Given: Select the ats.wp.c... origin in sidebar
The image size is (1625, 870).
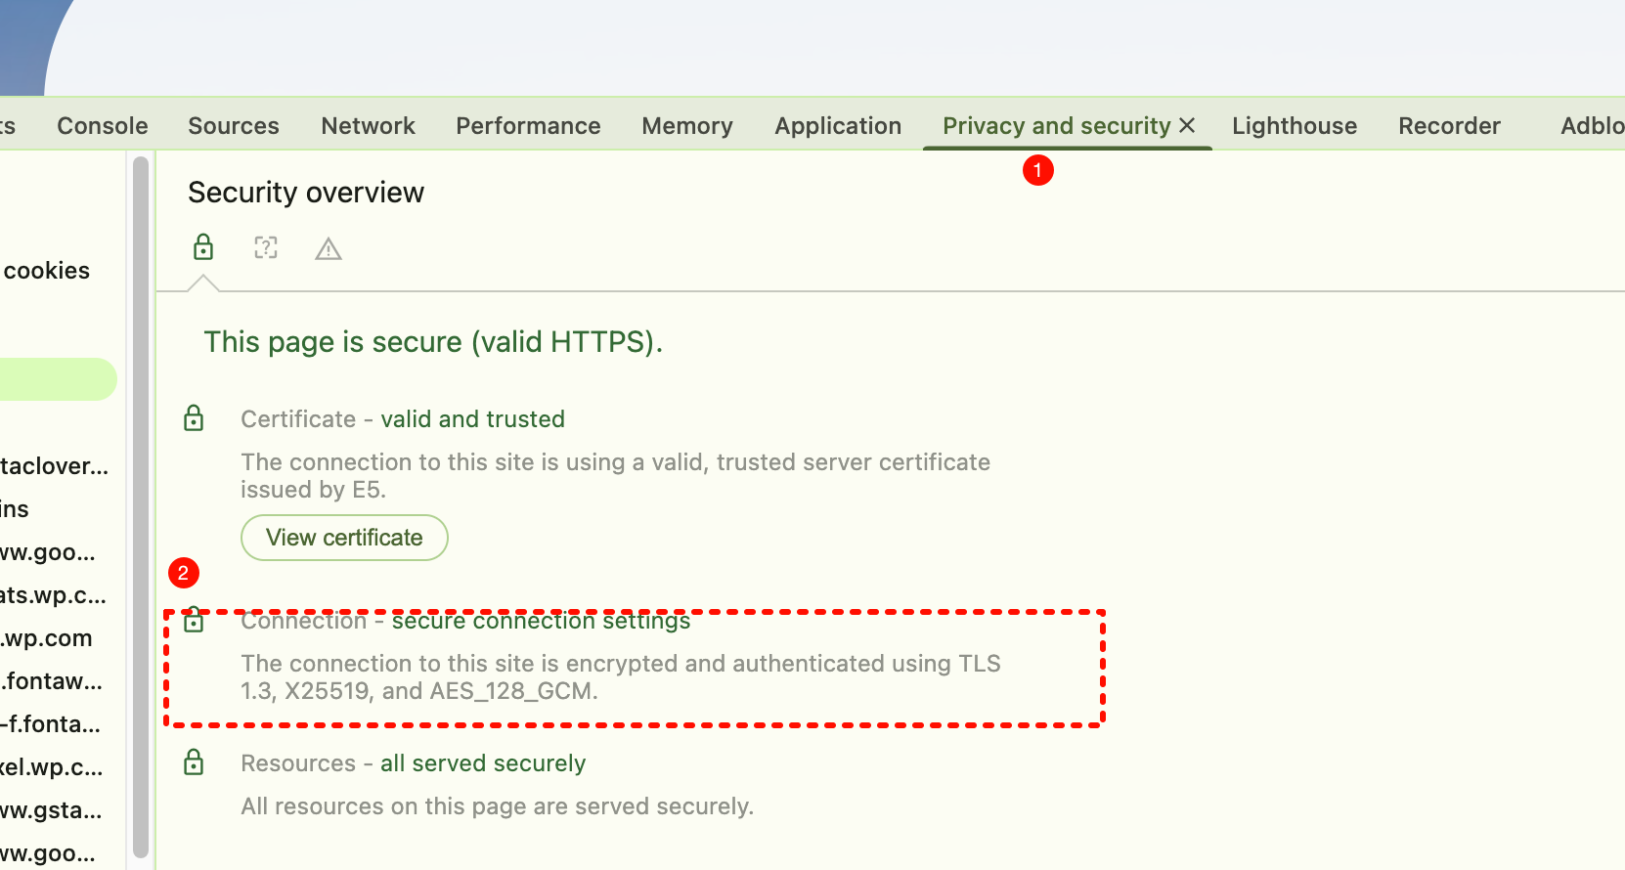Looking at the screenshot, I should pyautogui.click(x=53, y=595).
